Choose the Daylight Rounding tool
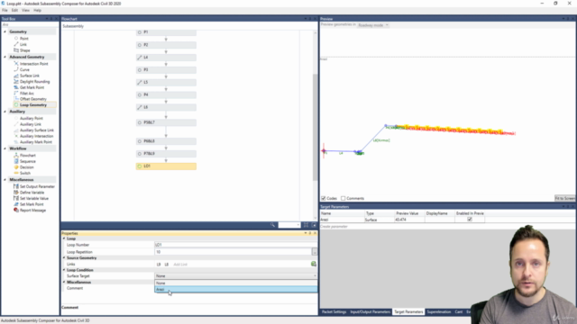This screenshot has height=324, width=577. 34,82
